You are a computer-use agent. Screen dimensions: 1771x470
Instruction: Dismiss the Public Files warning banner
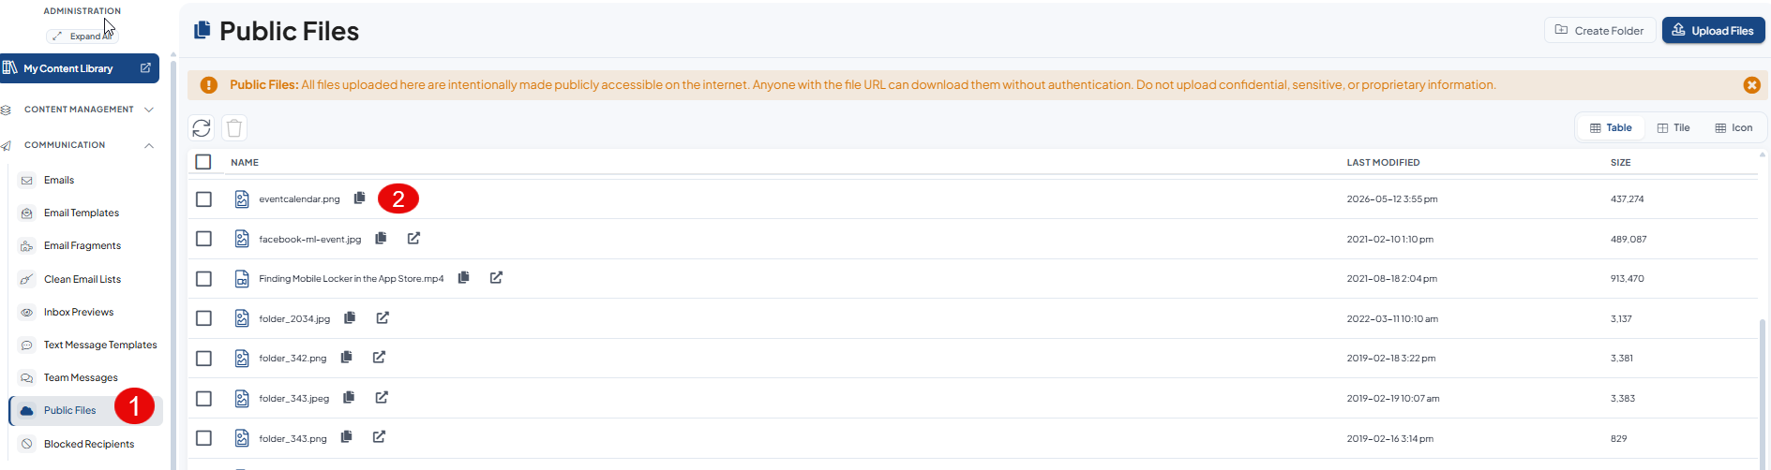[1751, 84]
